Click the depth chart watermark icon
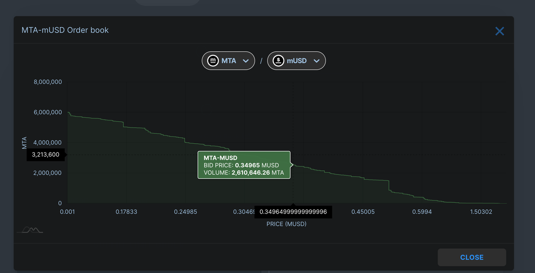This screenshot has width=535, height=273. click(29, 229)
